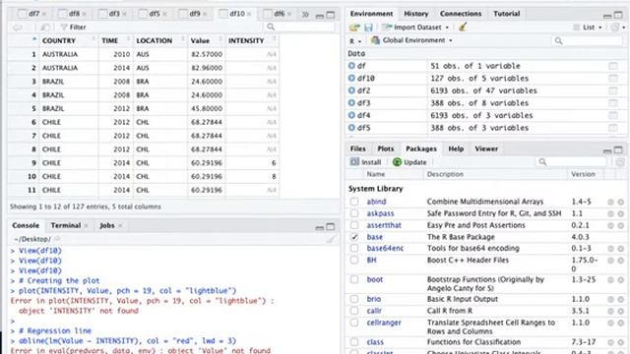Open the abind package link
Screen dimensions: 630x354
(376, 202)
